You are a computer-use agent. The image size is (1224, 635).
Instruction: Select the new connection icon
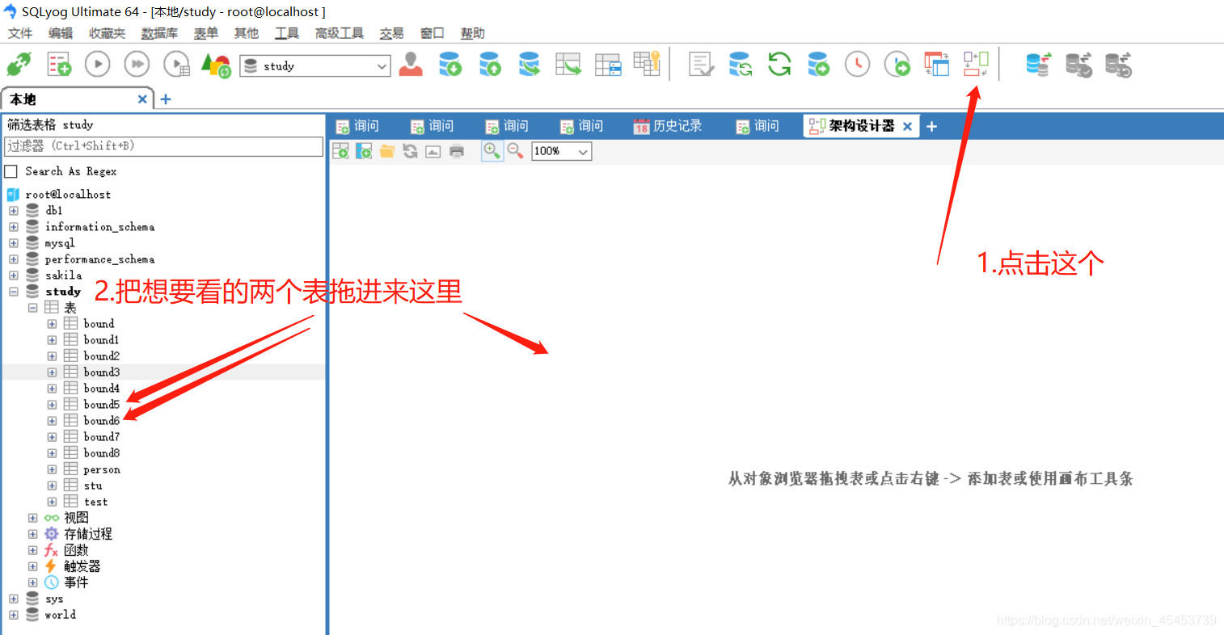pyautogui.click(x=19, y=64)
